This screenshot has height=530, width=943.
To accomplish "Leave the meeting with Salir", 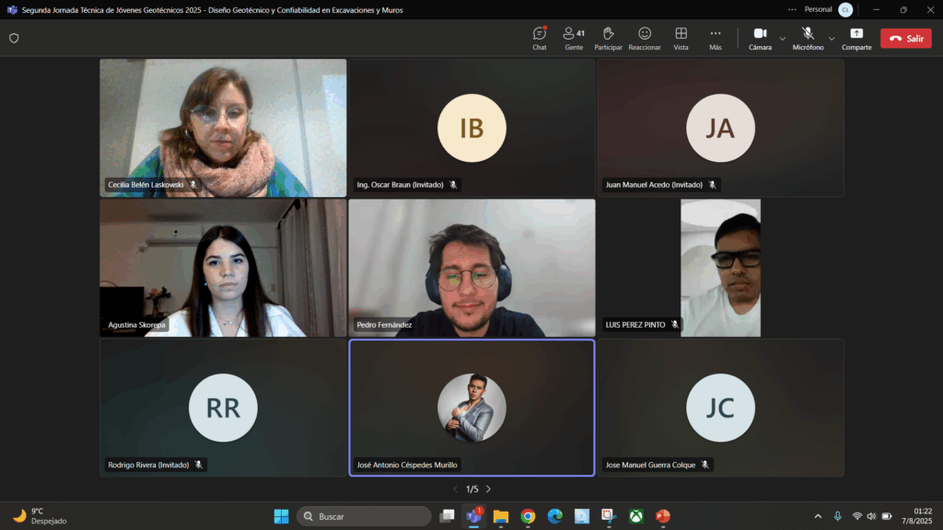I will [x=905, y=39].
